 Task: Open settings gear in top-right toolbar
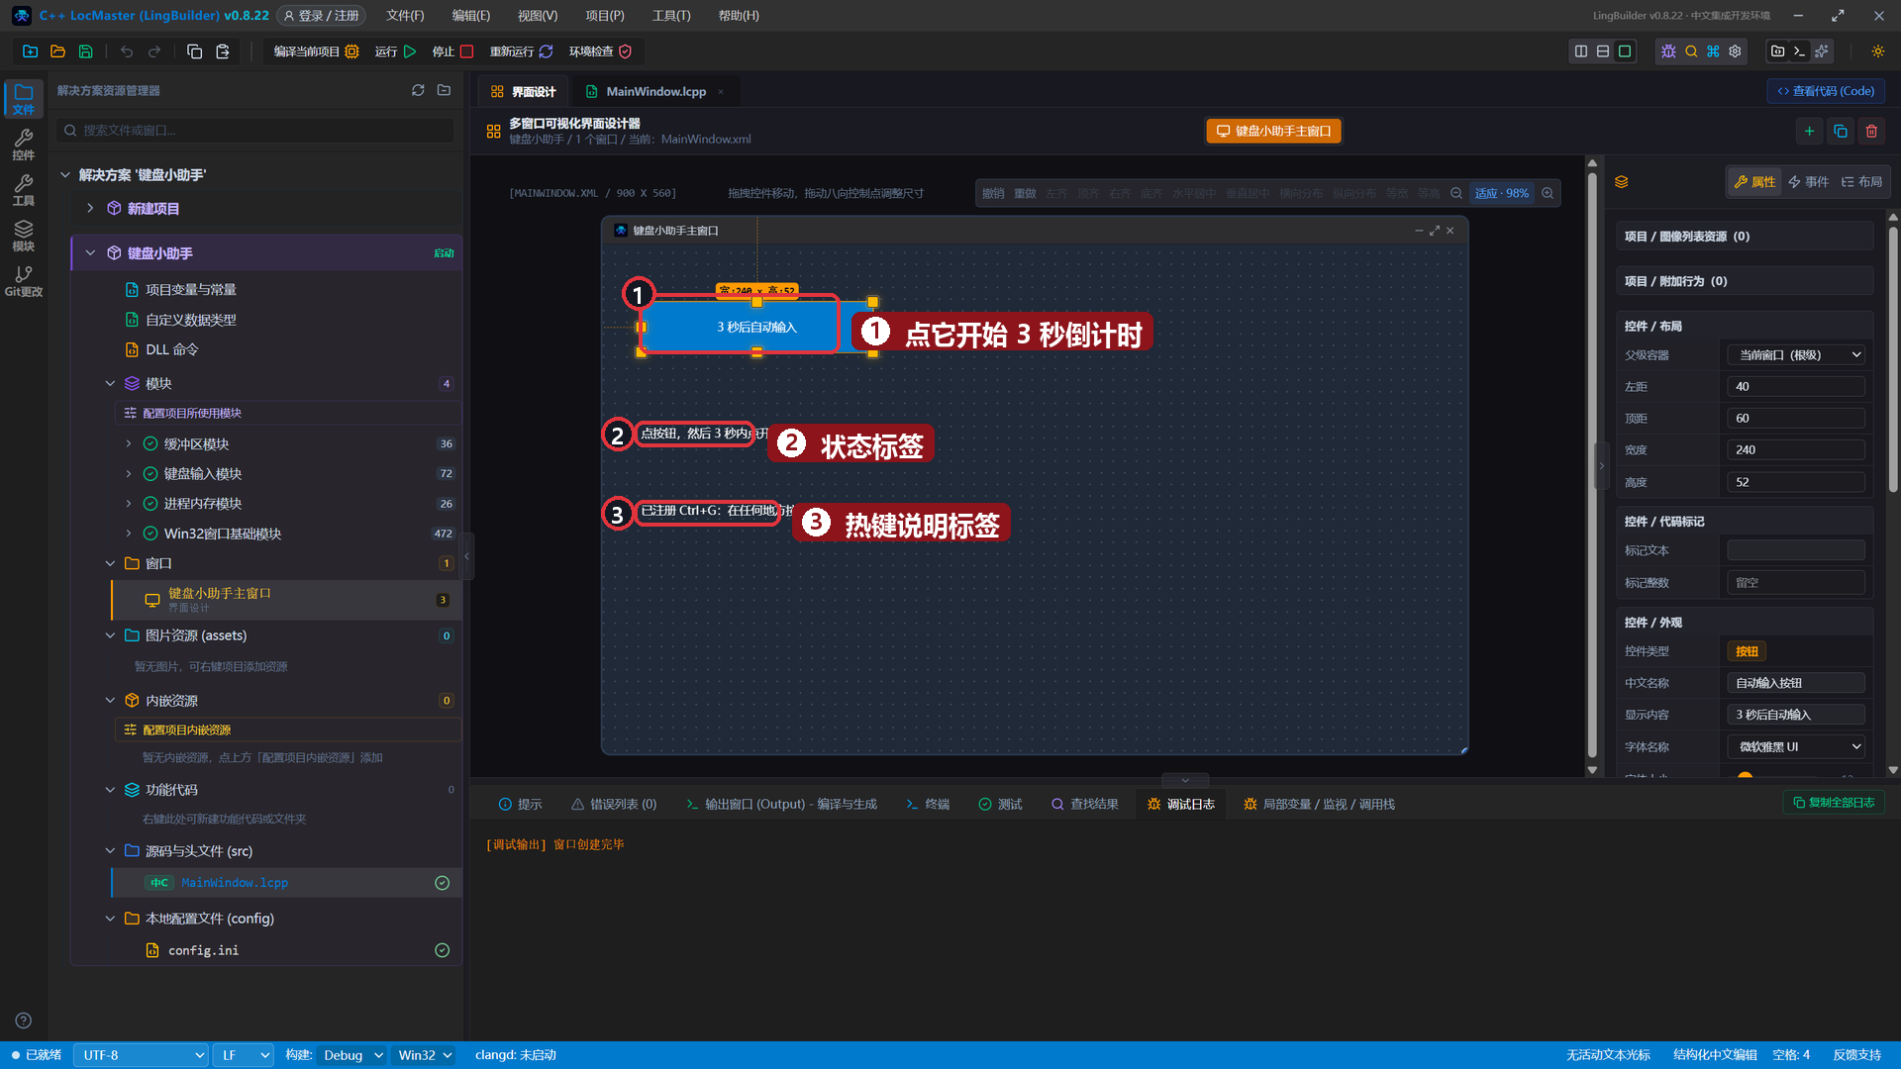(x=1735, y=51)
